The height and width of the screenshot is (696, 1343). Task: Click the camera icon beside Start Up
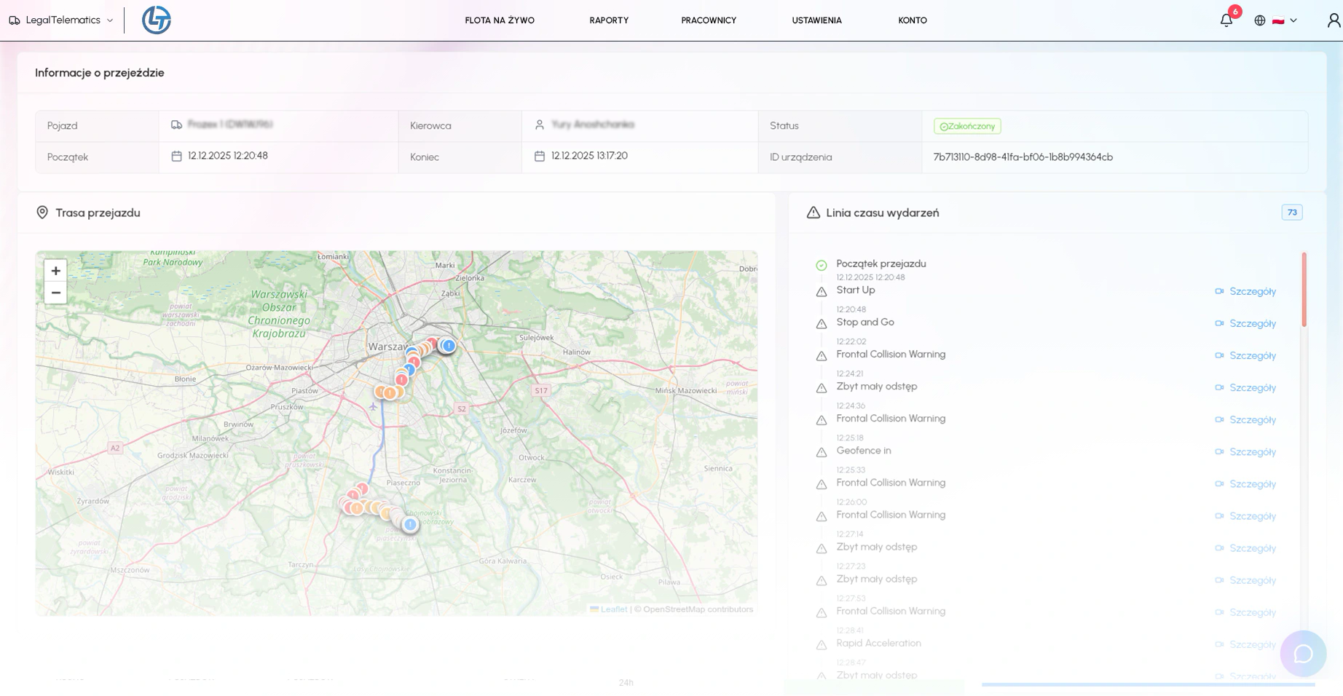tap(1219, 291)
